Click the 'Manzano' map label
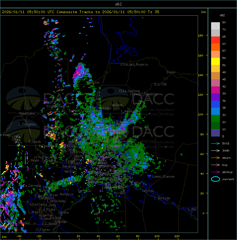The height and width of the screenshot is (240, 237). click(x=24, y=223)
